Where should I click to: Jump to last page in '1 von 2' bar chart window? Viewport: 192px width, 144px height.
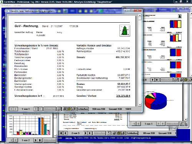click(40, 140)
